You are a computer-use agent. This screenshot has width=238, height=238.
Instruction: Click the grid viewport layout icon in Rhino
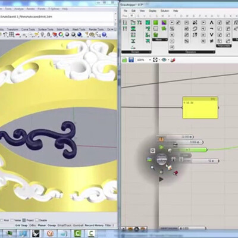(11, 35)
